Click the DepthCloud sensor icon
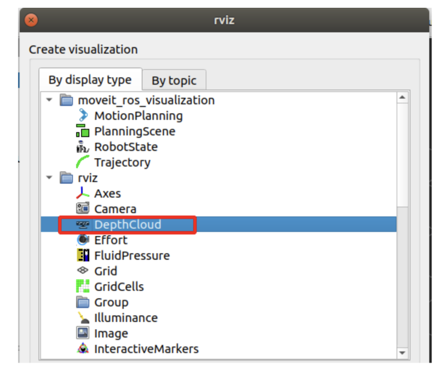Viewport: 435px width, 369px height. tap(83, 225)
